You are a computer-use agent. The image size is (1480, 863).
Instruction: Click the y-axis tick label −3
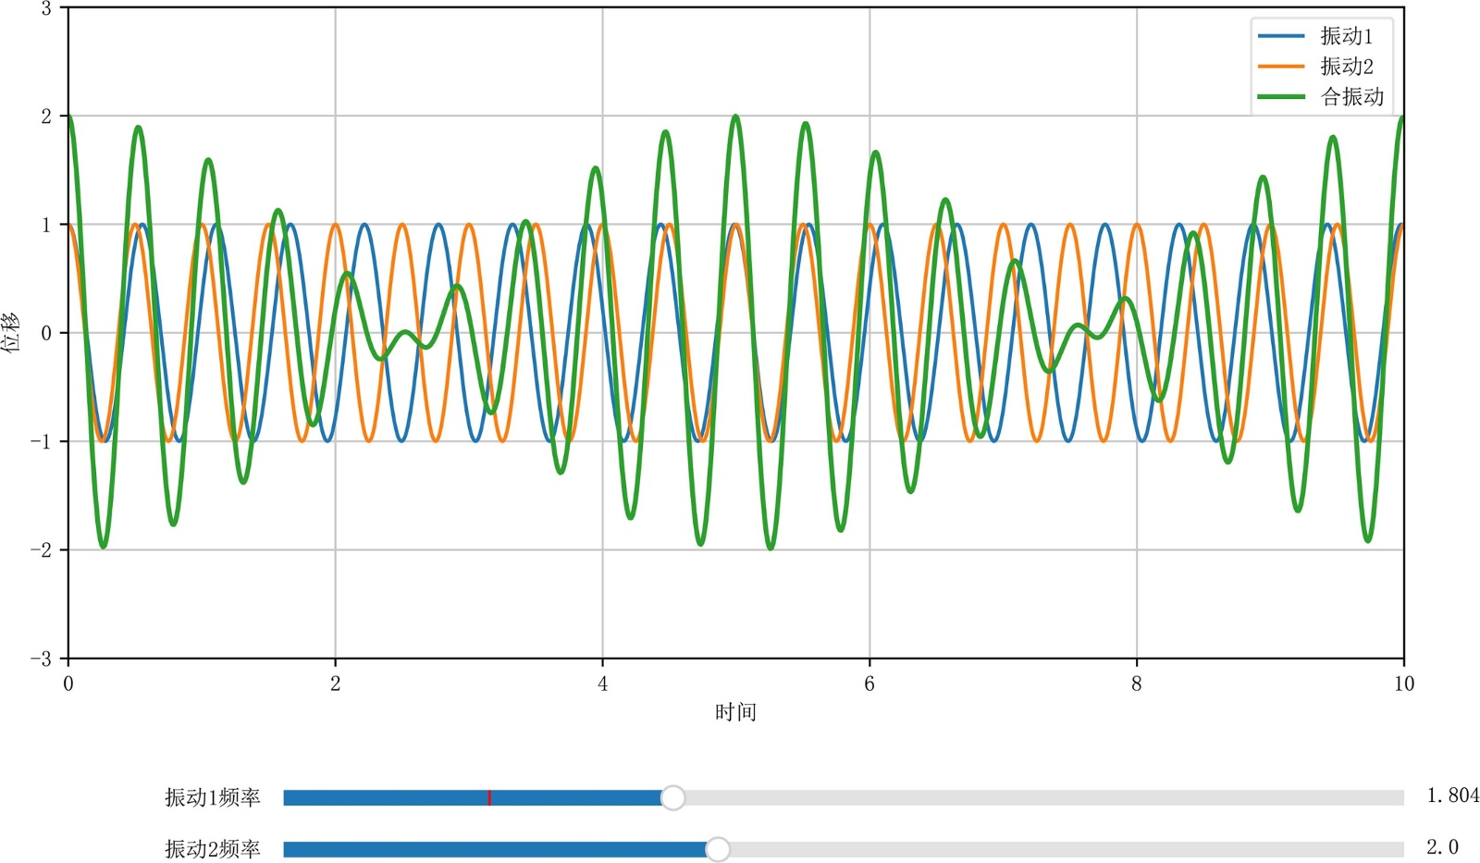pos(41,659)
